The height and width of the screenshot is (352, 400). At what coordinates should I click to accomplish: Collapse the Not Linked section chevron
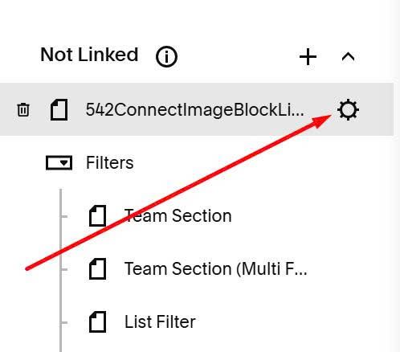(348, 57)
